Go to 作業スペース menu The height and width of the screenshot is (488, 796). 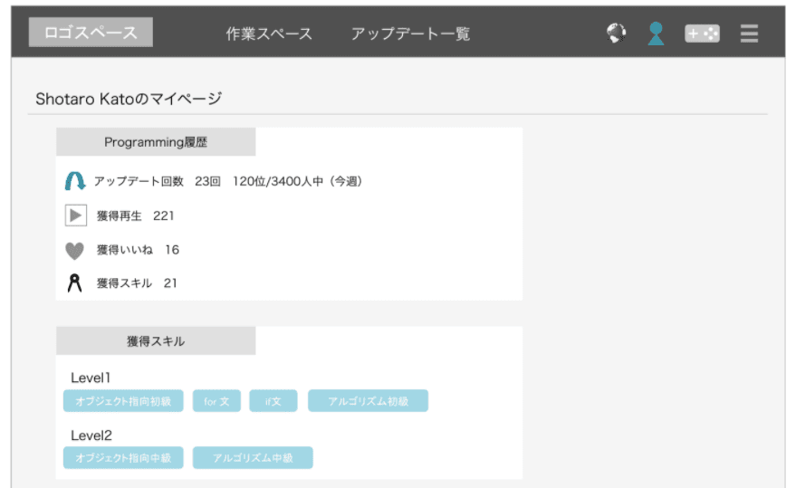(x=269, y=33)
